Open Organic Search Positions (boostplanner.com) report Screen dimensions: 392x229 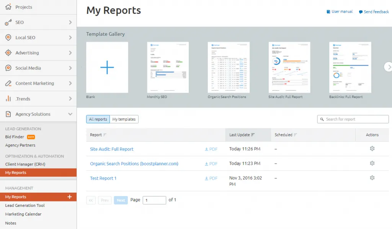pyautogui.click(x=134, y=164)
